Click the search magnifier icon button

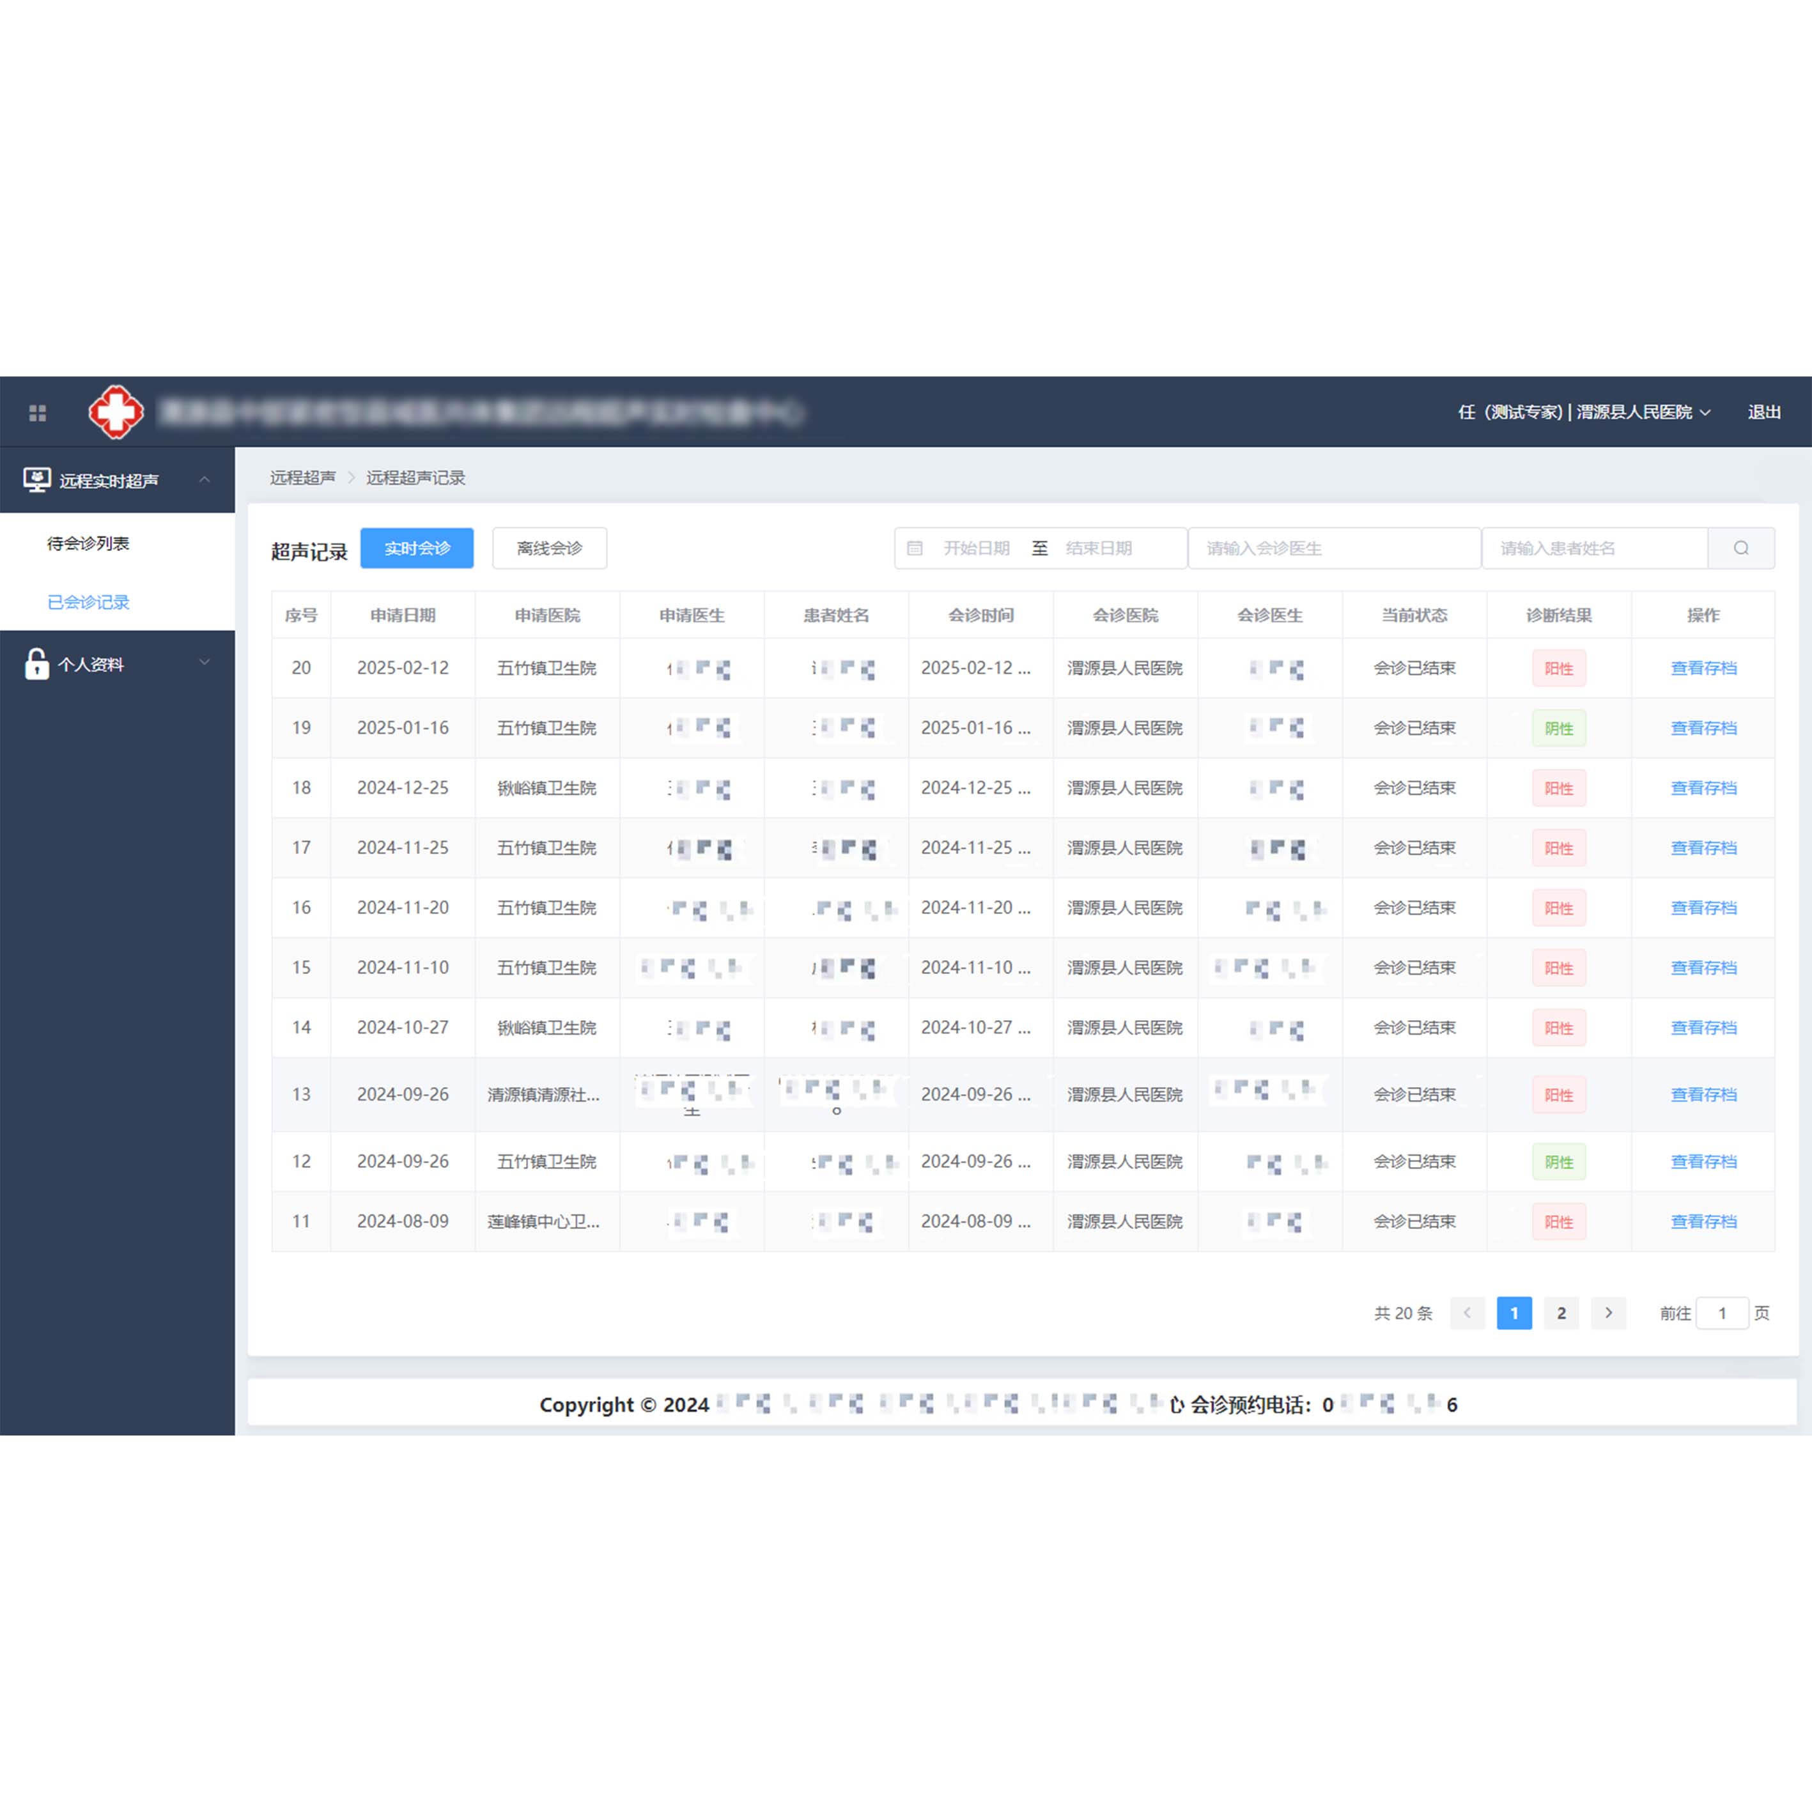(x=1740, y=548)
